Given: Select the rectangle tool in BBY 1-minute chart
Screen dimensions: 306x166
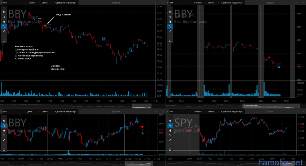Looking at the screenshot, I should pos(4,41).
